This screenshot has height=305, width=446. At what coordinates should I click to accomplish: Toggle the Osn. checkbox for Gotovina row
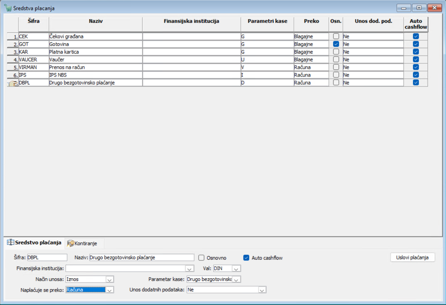tap(336, 44)
